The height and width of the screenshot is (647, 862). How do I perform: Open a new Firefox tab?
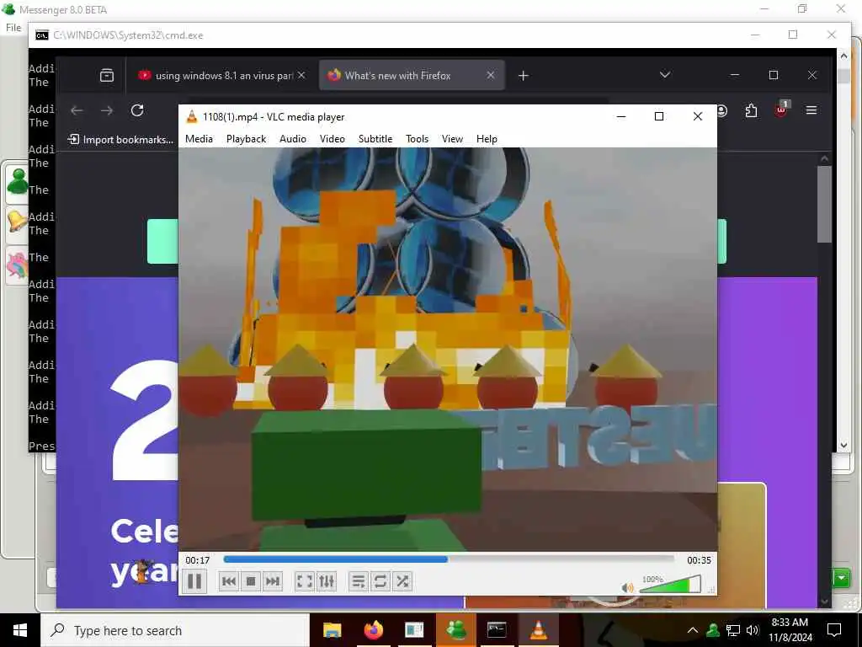coord(524,75)
